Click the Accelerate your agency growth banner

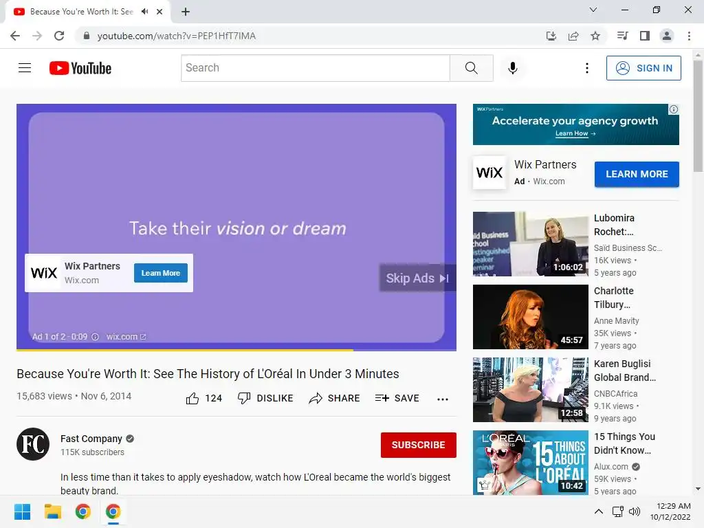(575, 124)
